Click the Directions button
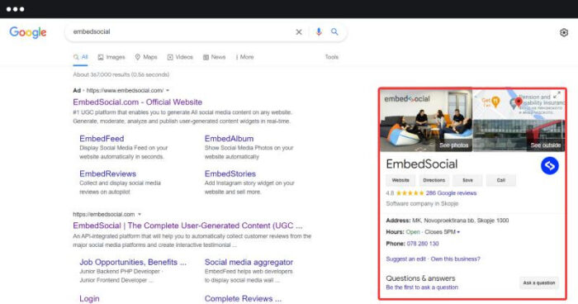The height and width of the screenshot is (304, 578). [x=433, y=180]
